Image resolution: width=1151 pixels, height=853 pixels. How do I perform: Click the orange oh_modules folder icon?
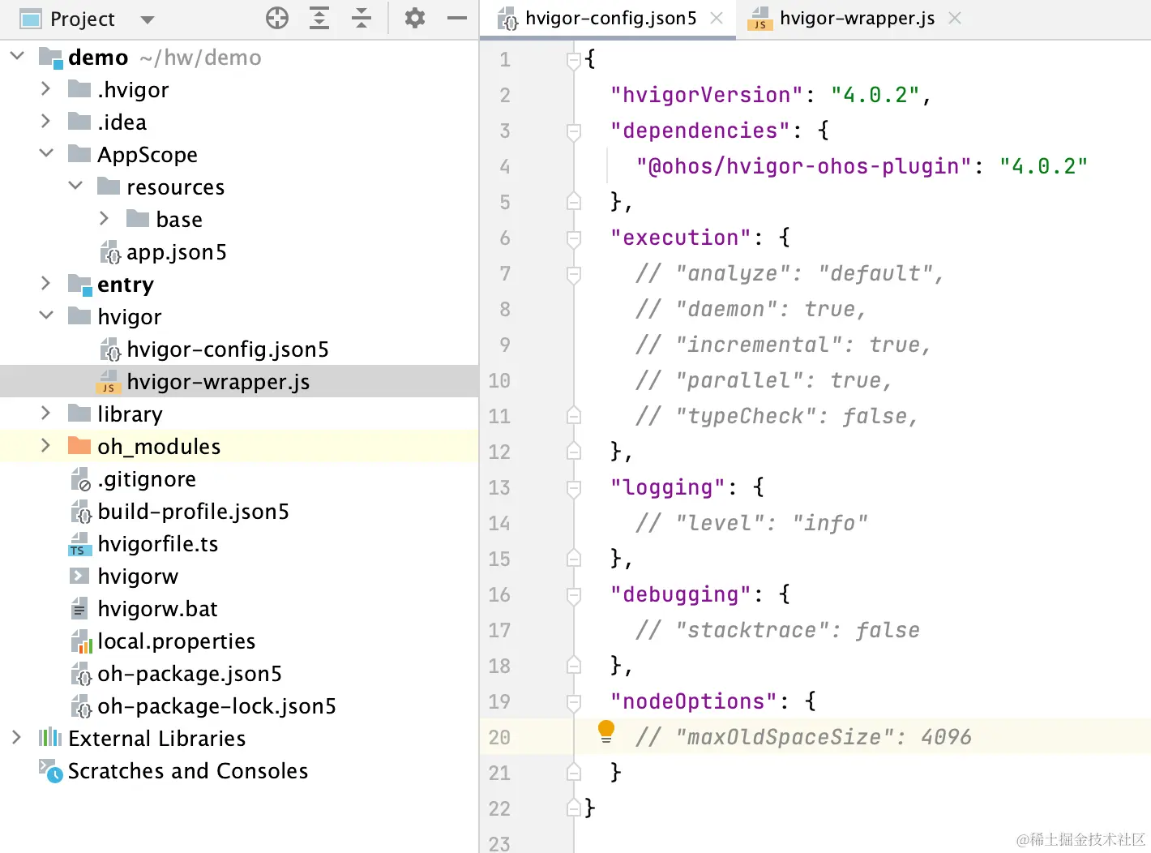(x=79, y=445)
